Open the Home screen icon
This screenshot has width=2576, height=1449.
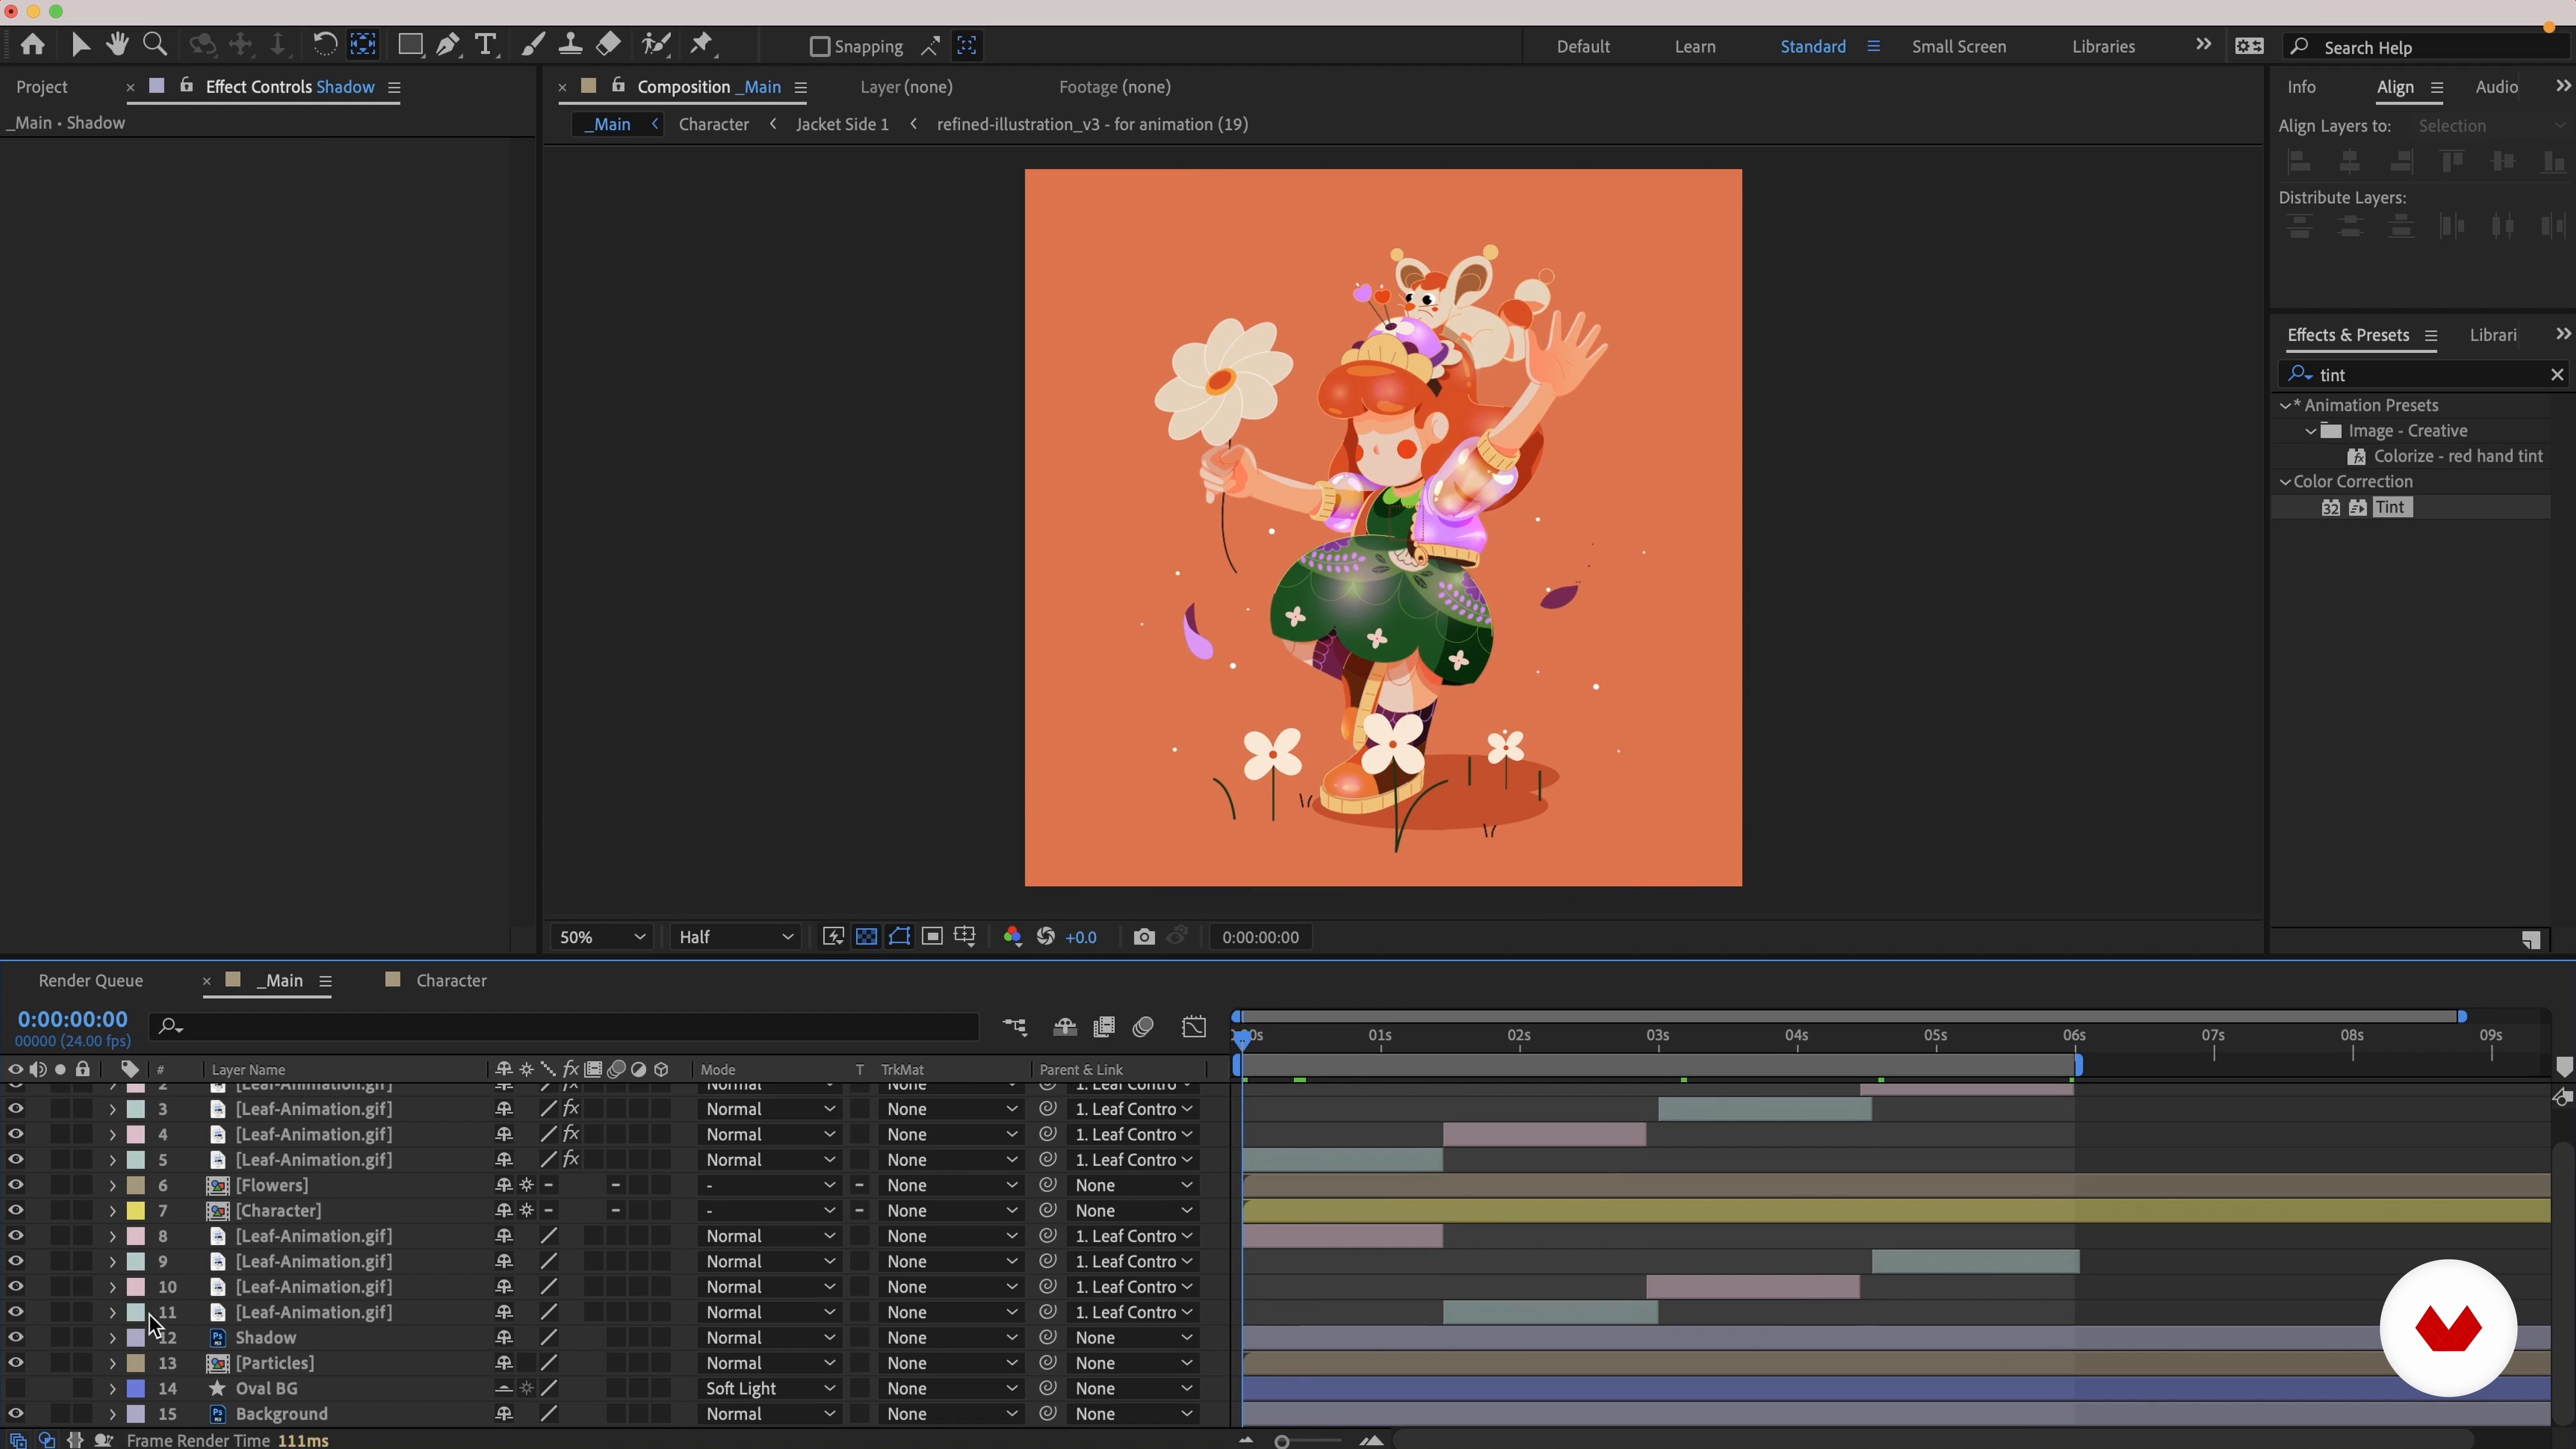point(32,45)
